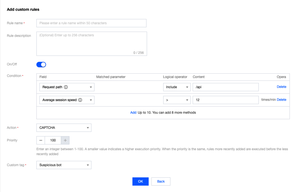Click info icon beside Average session speed
Viewport: 302px width, 192px height.
80,100
